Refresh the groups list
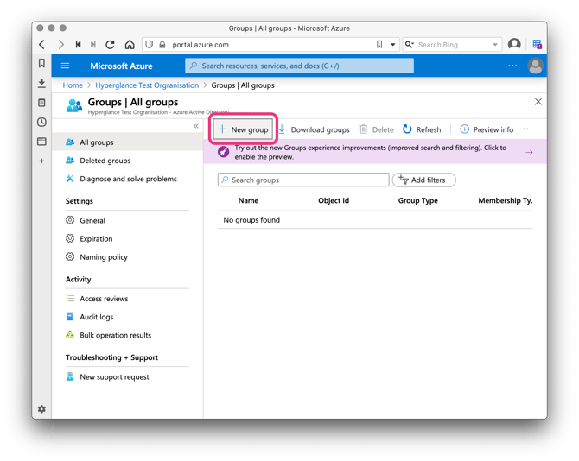The image size is (579, 461). (422, 129)
